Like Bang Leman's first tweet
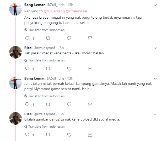167x141 pixels. [x=69, y=38]
